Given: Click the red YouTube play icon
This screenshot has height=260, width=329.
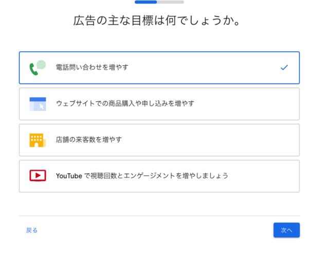Looking at the screenshot, I should click(x=38, y=176).
